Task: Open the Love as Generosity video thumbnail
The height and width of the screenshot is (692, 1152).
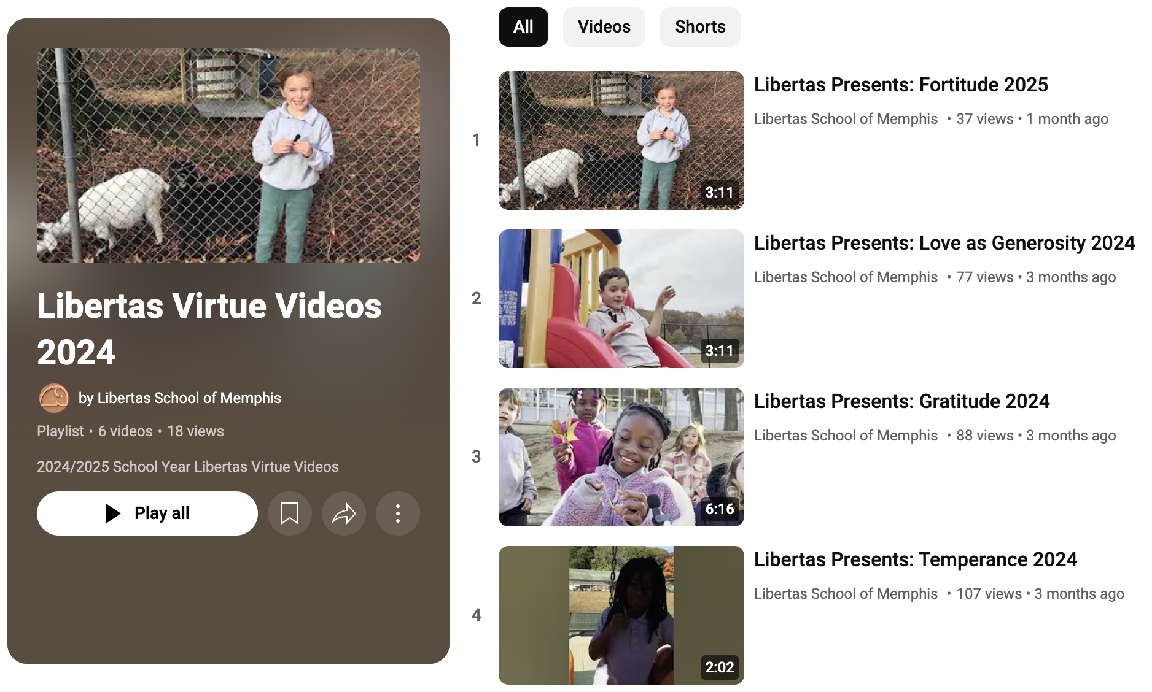Action: (621, 299)
